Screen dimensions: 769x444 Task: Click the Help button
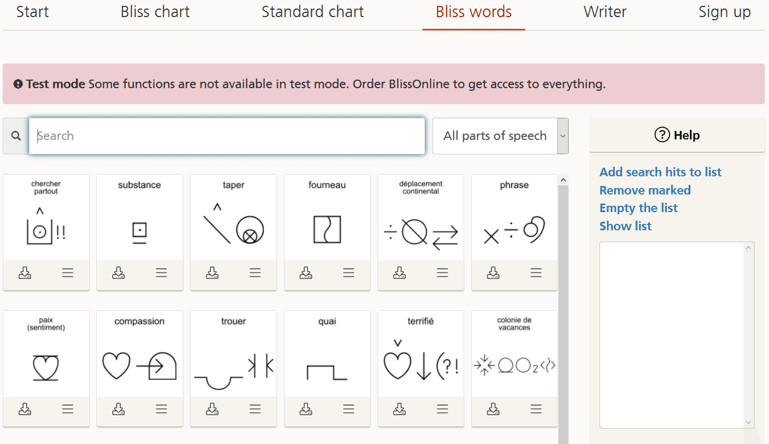[677, 135]
